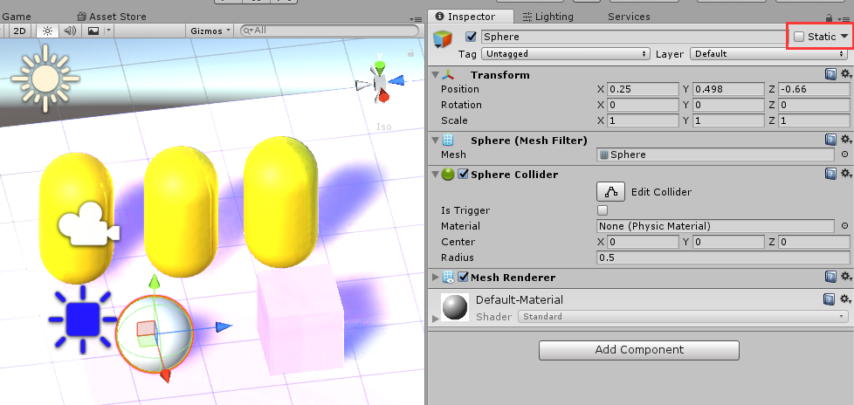Toggle scene lighting sun icon in toolbar
854x405 pixels.
[47, 31]
